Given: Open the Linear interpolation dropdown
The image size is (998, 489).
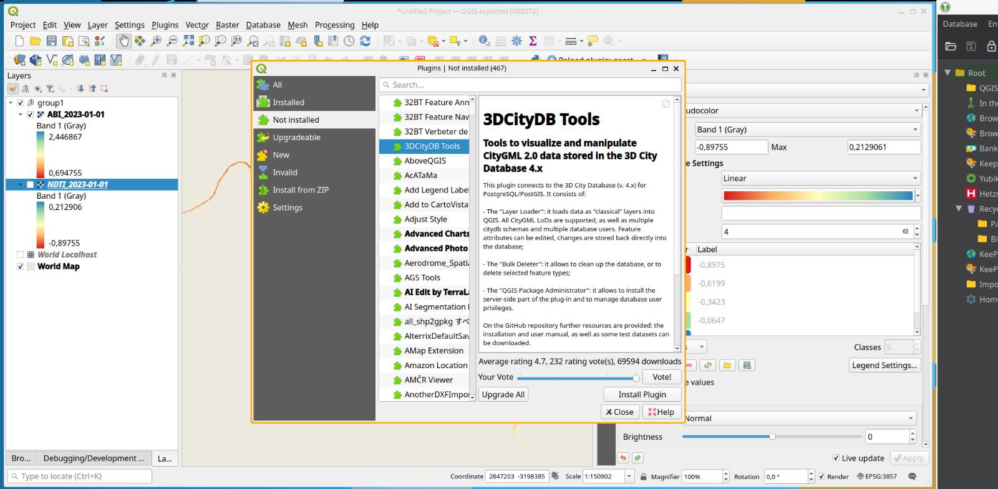Looking at the screenshot, I should (x=821, y=178).
